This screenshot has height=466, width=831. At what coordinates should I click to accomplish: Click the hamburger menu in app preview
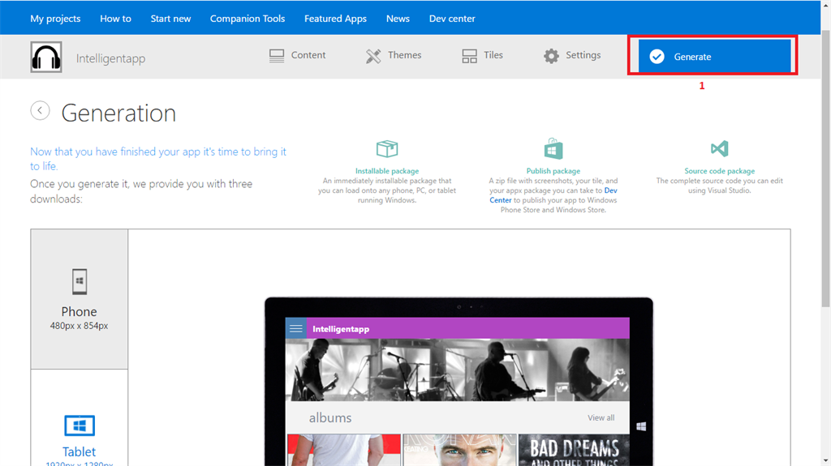click(295, 328)
